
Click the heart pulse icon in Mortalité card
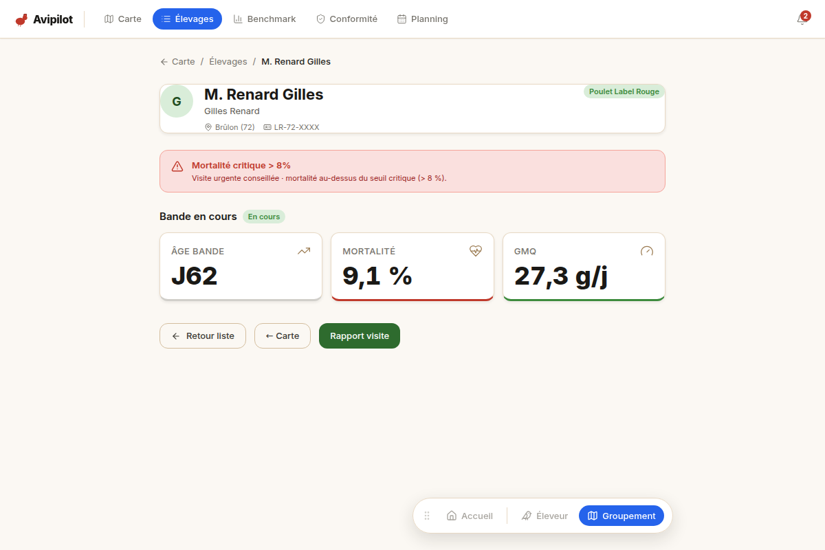tap(476, 251)
